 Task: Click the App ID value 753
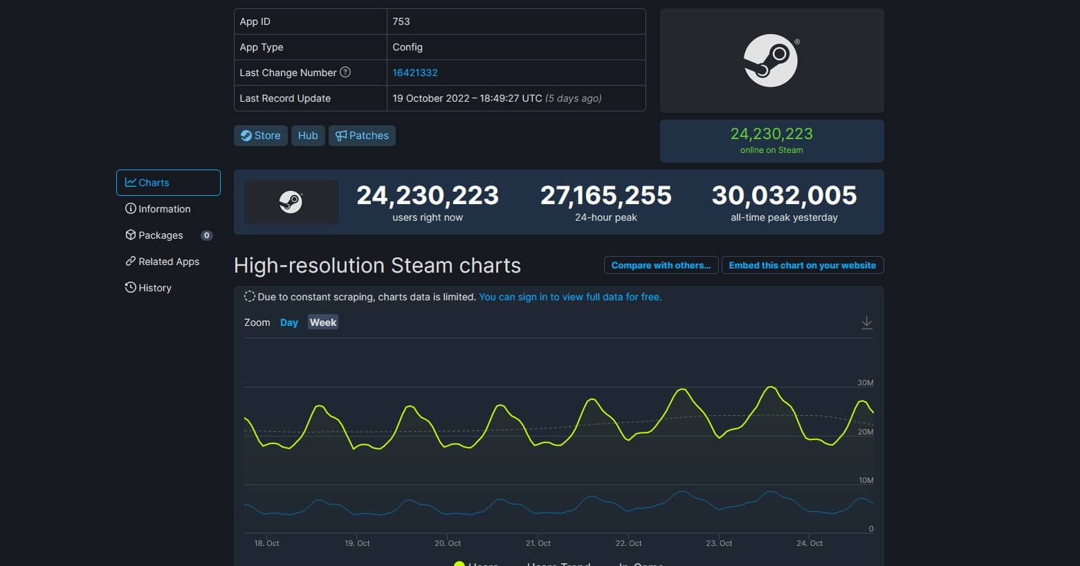point(401,21)
